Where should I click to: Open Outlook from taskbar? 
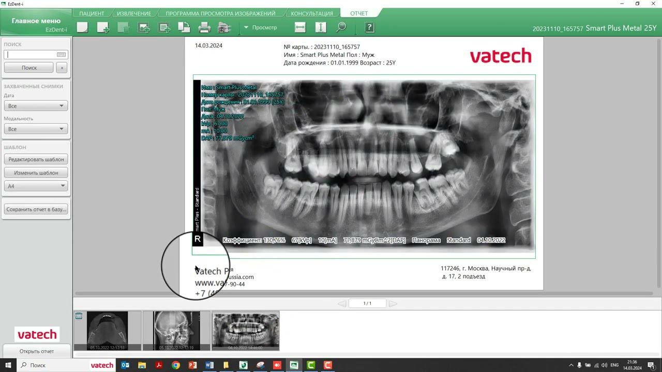click(x=125, y=365)
